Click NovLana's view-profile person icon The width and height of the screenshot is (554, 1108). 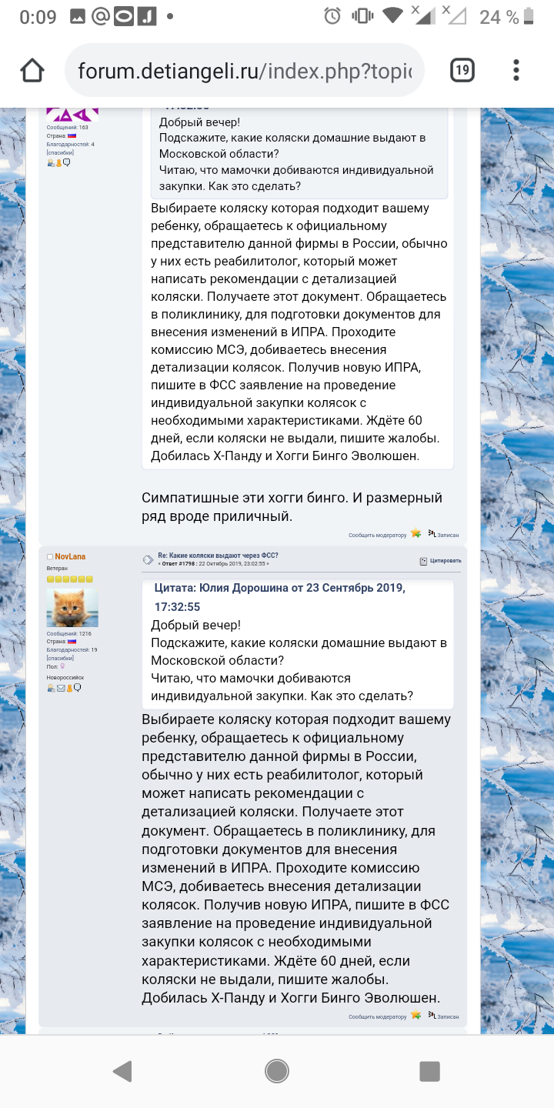point(51,688)
